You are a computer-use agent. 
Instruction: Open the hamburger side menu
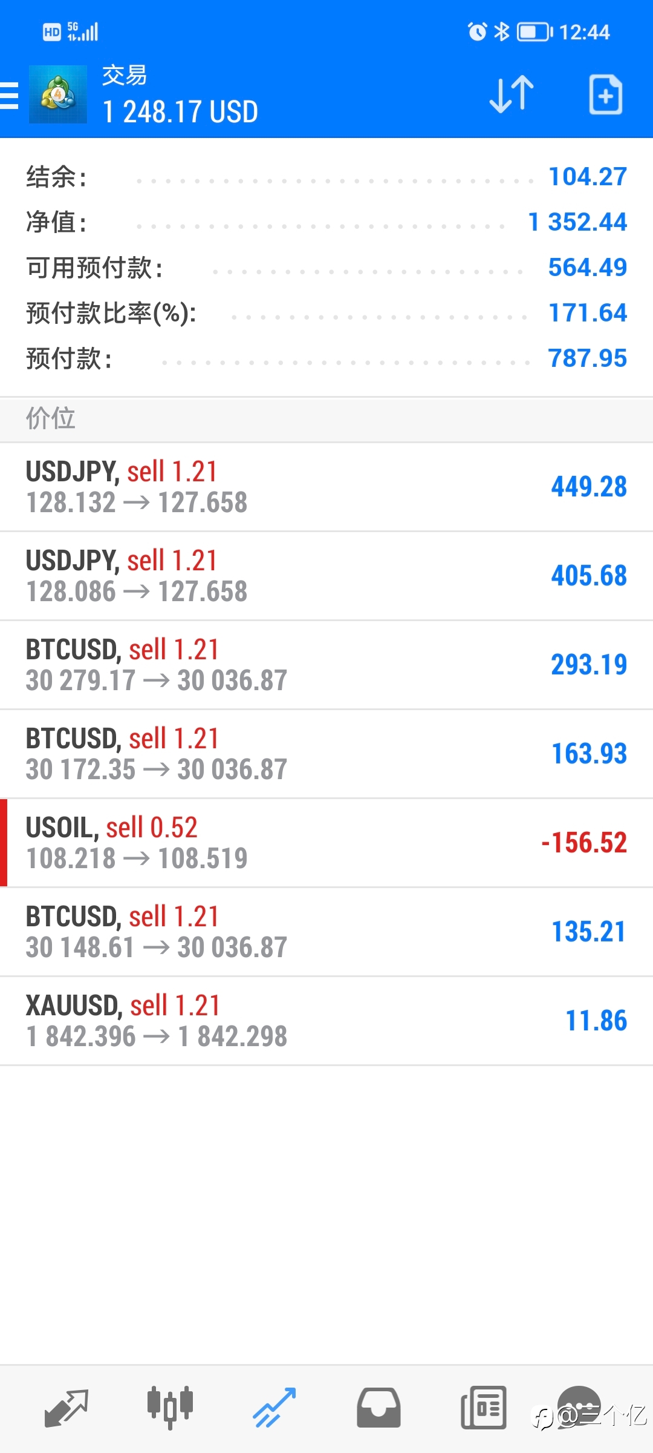pos(8,96)
